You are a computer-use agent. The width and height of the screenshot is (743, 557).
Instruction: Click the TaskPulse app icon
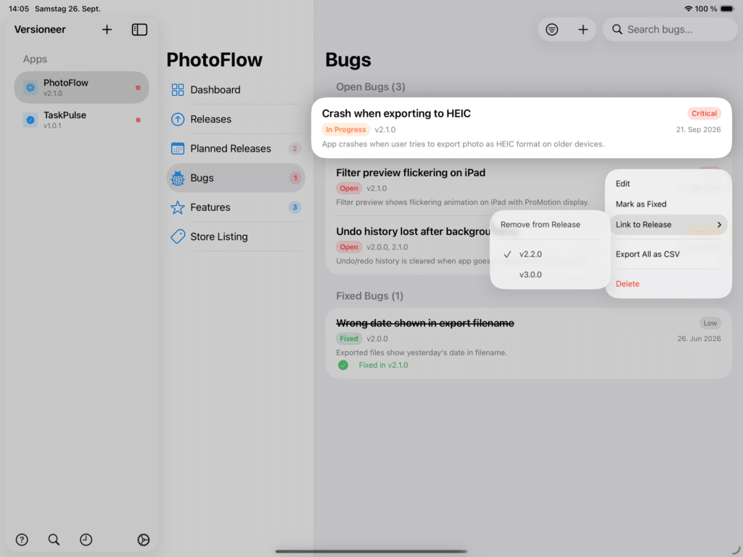(30, 120)
